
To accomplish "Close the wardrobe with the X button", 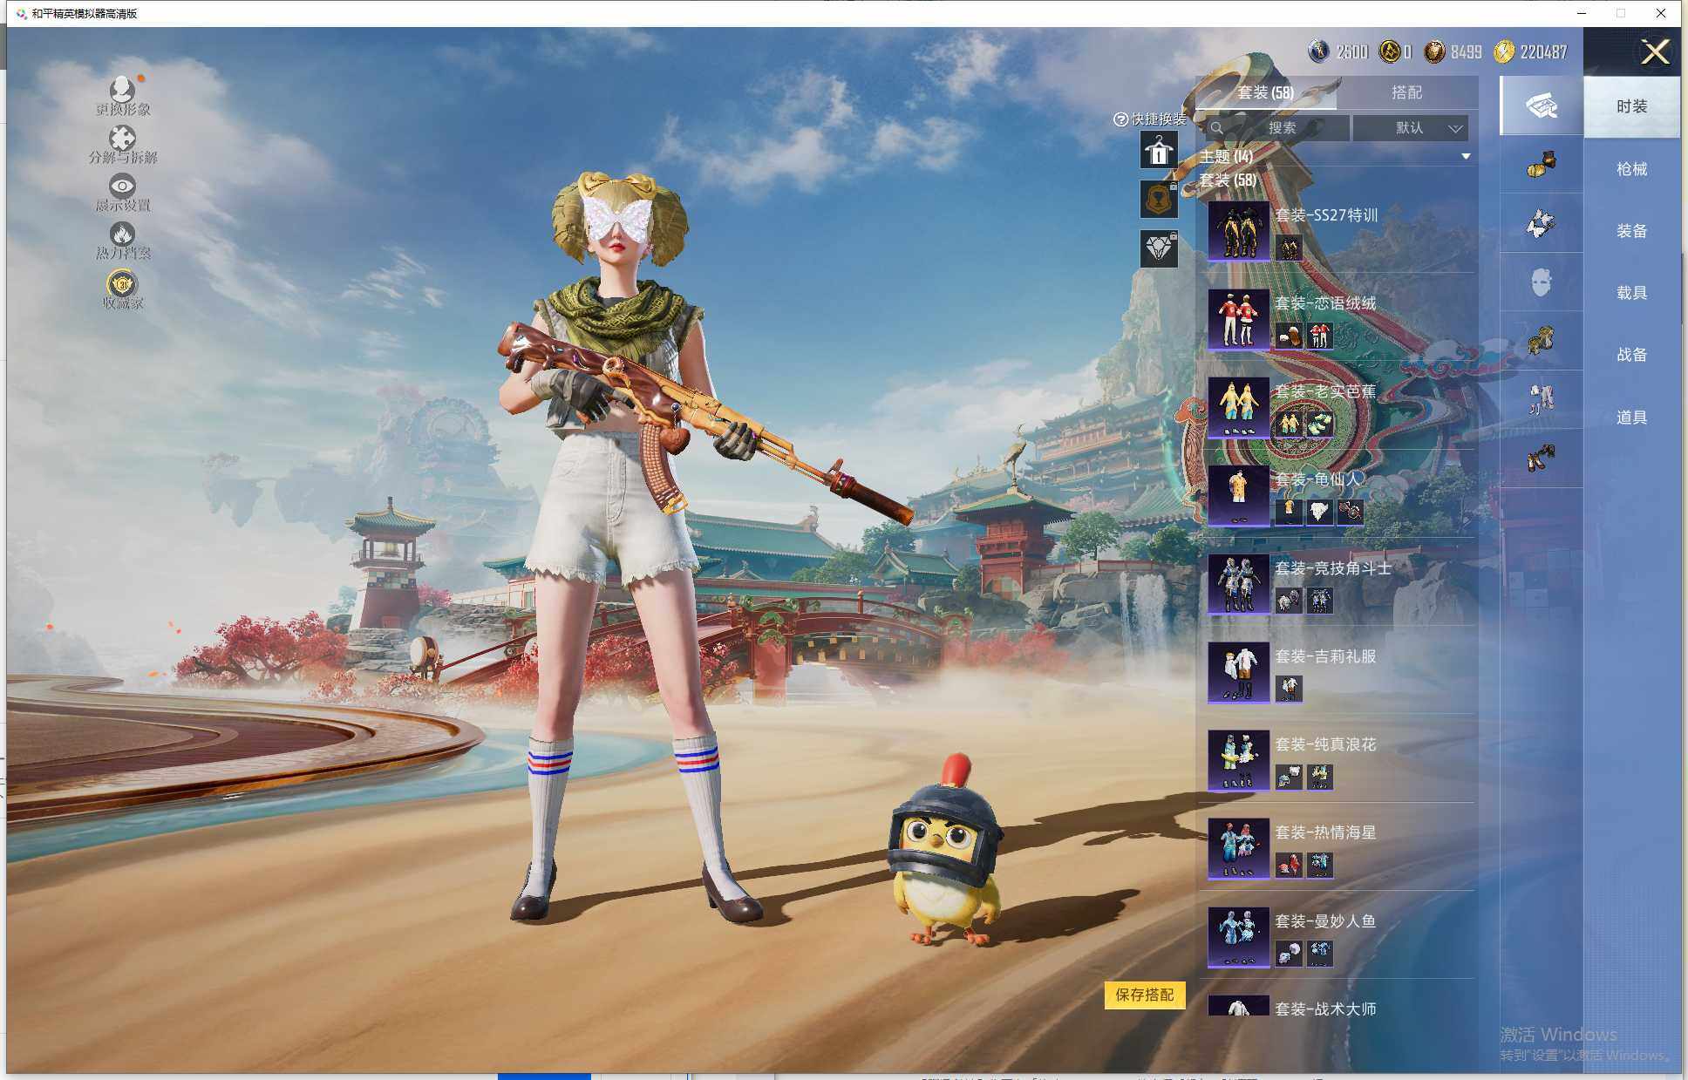I will 1654,52.
